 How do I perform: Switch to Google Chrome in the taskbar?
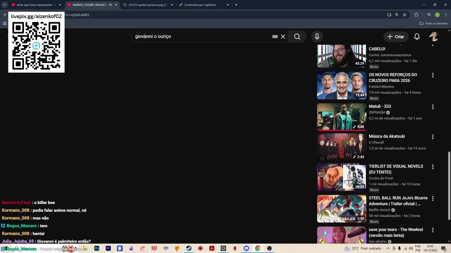(x=258, y=248)
